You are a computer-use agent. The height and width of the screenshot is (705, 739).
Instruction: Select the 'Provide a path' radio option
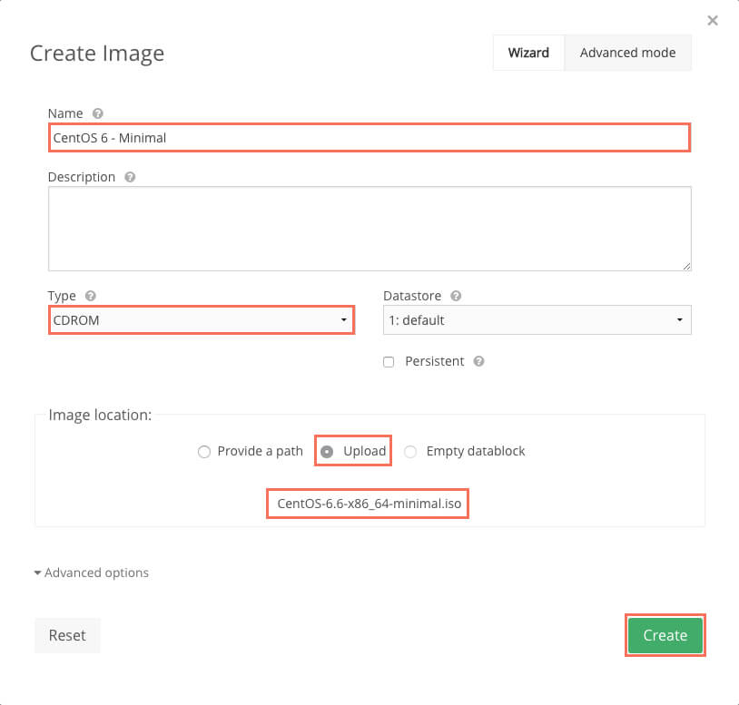coord(204,452)
